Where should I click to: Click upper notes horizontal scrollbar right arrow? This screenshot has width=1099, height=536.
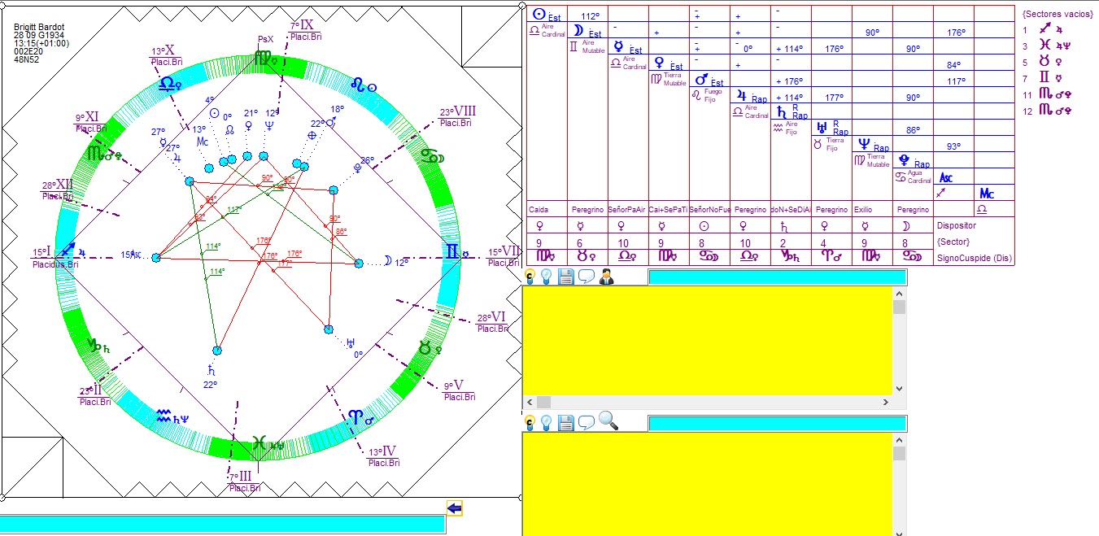pyautogui.click(x=886, y=402)
